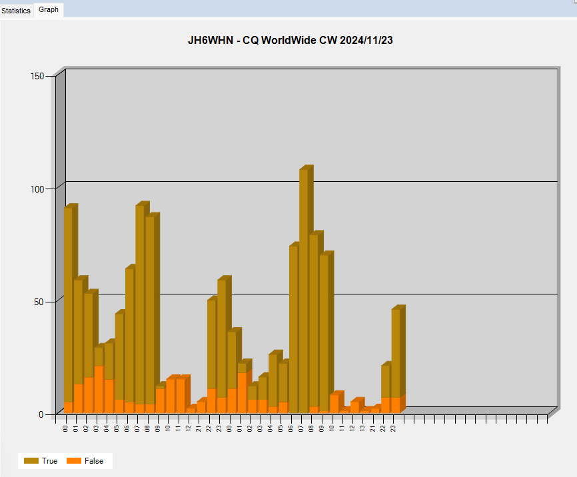Click the last 23 label on the X axis
Screen dimensions: 577x477
[394, 428]
